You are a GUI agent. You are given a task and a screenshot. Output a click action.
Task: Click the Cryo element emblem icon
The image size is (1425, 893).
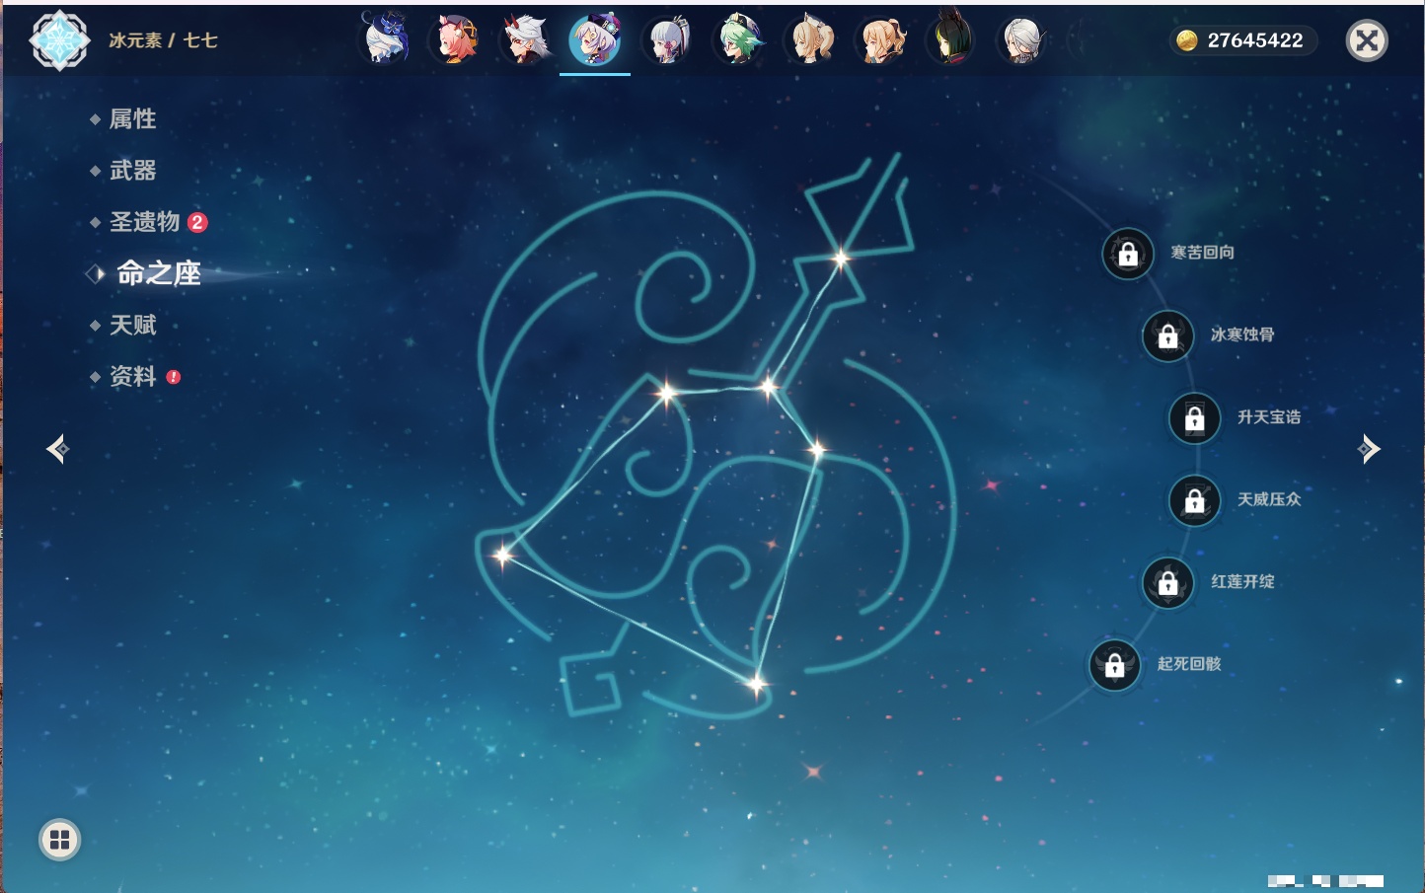(x=59, y=40)
